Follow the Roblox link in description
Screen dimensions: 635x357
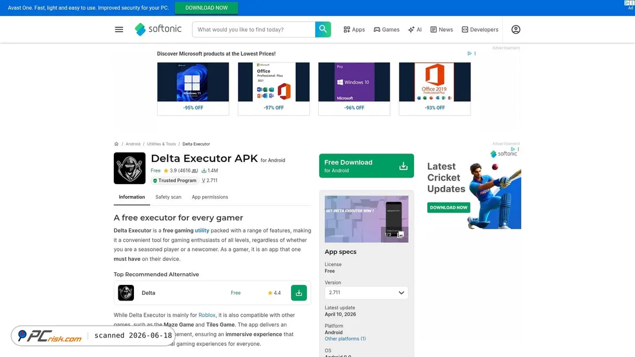(207, 315)
